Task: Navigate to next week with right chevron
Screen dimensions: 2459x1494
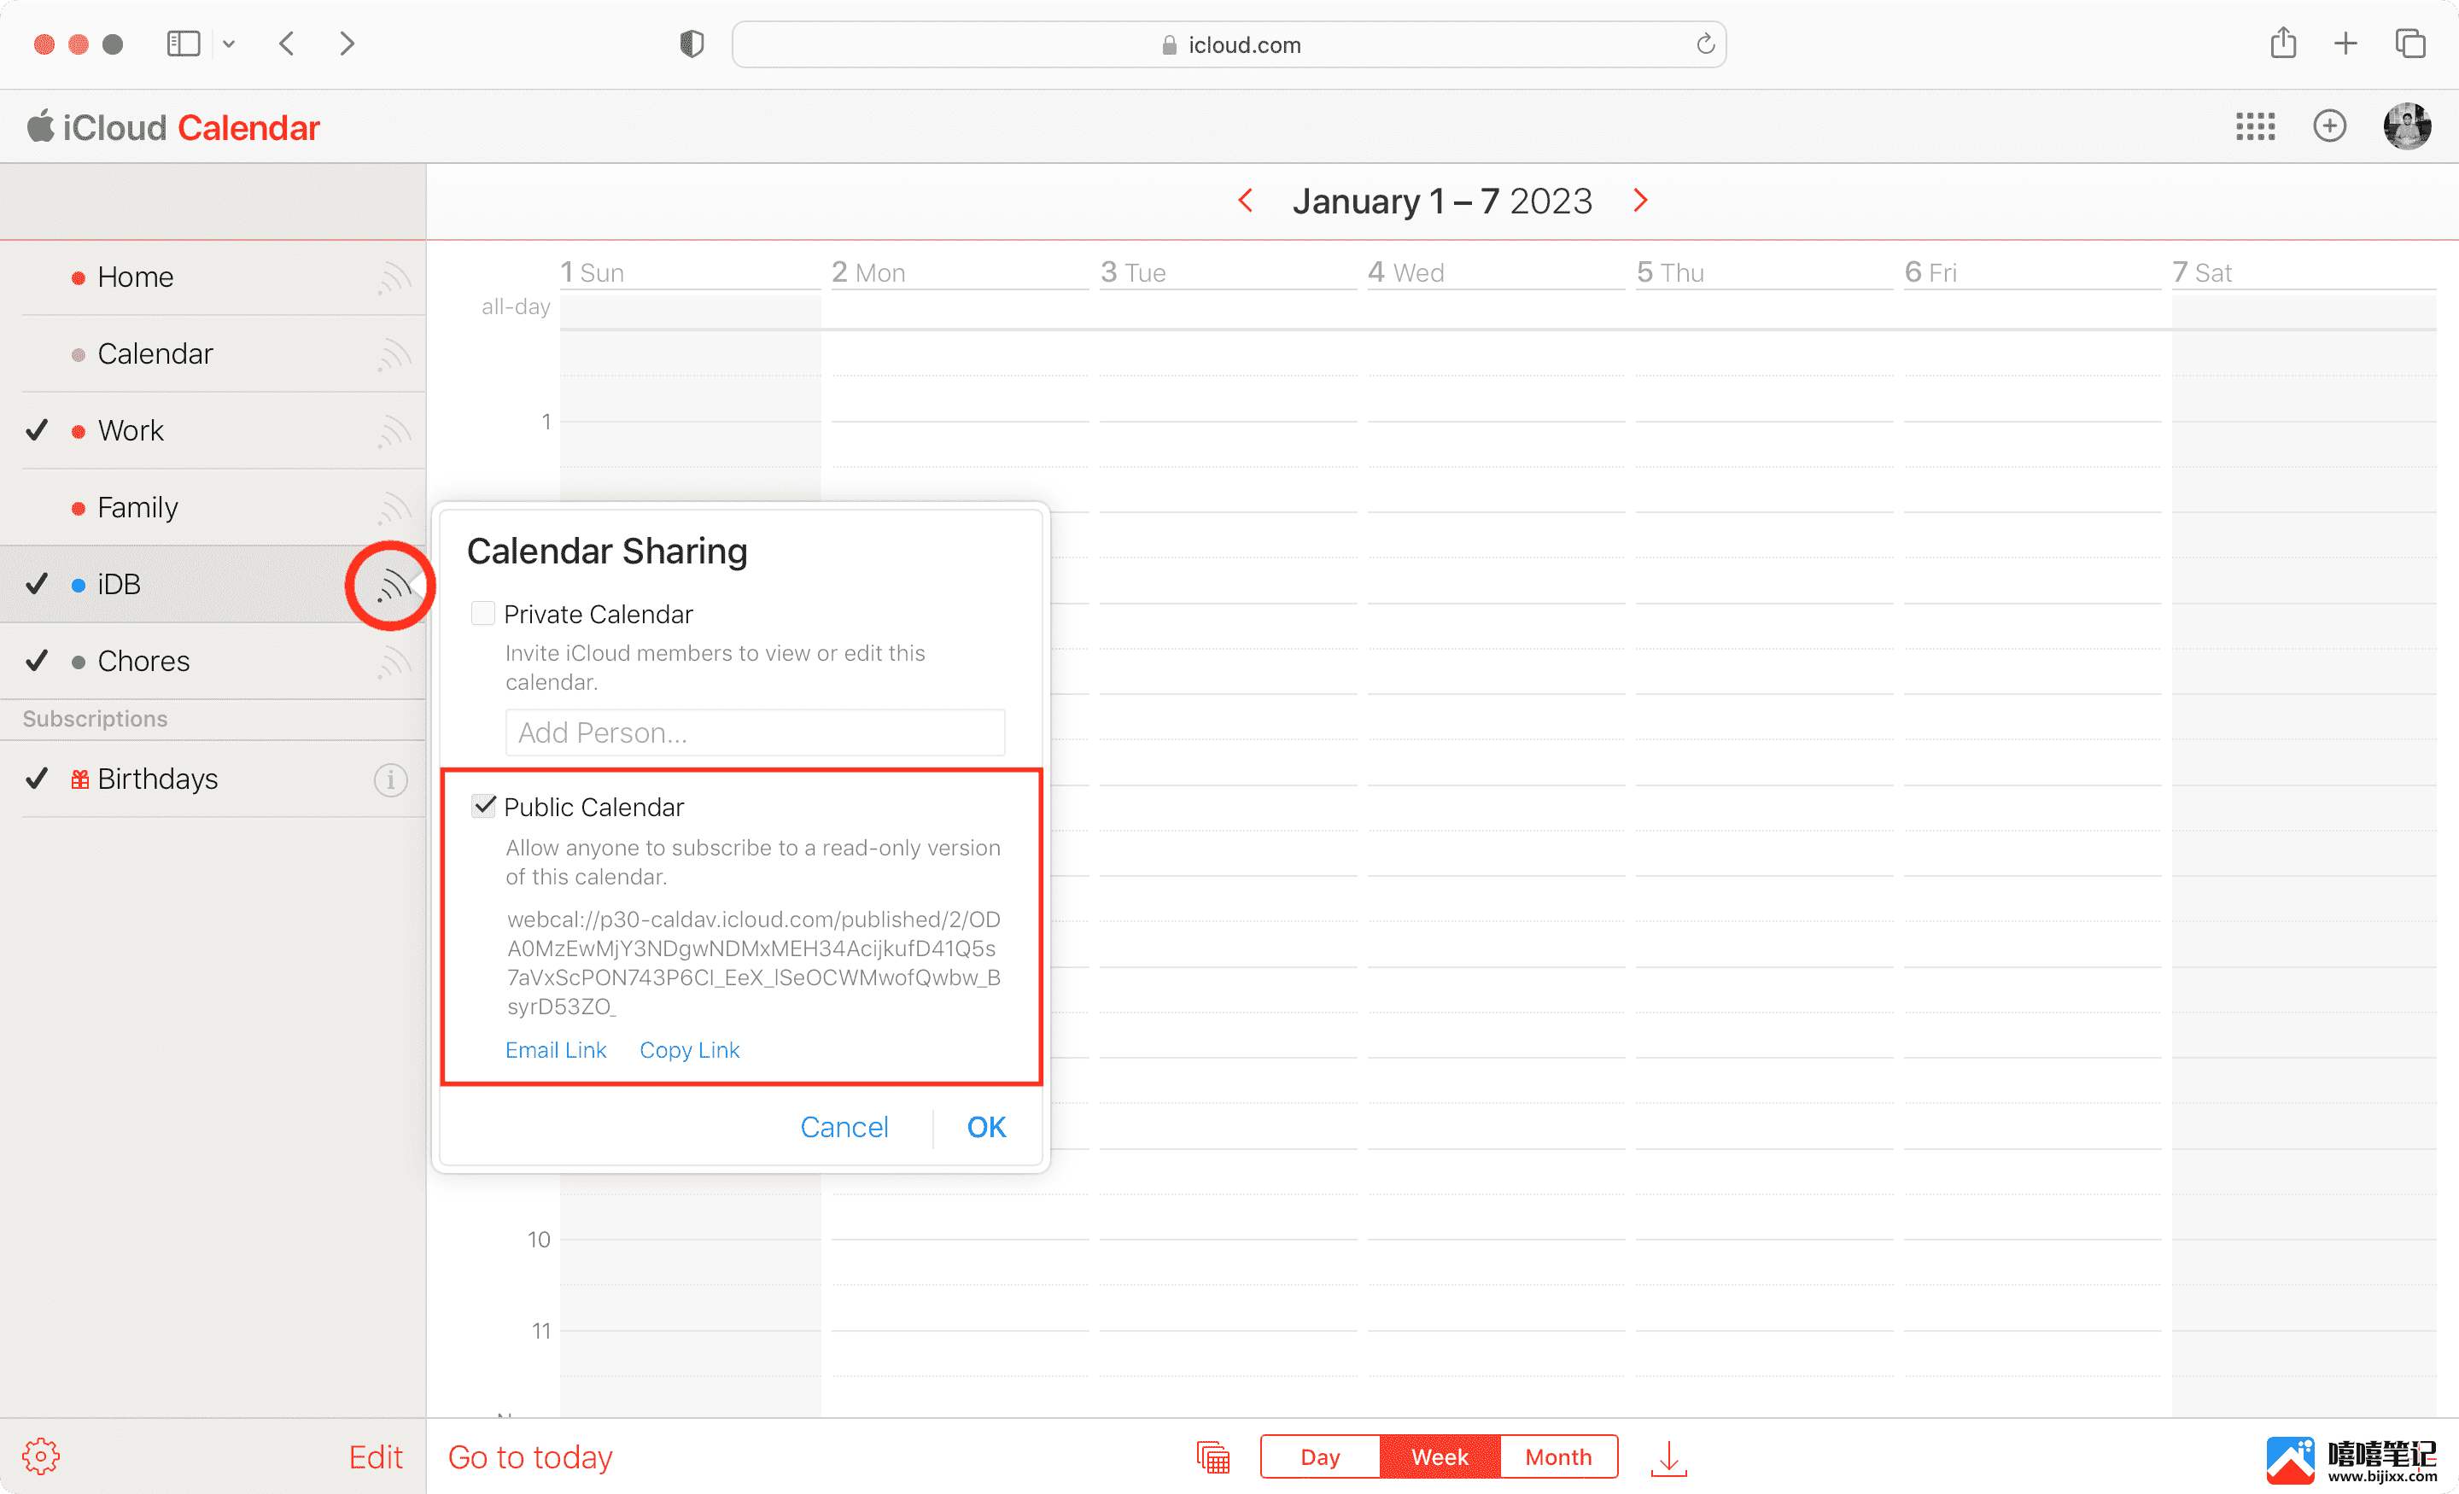Action: coord(1640,200)
